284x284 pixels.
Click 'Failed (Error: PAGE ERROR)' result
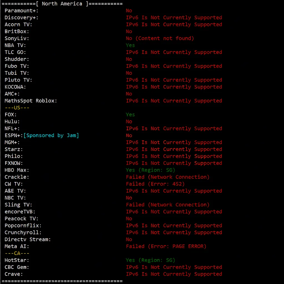[166, 246]
